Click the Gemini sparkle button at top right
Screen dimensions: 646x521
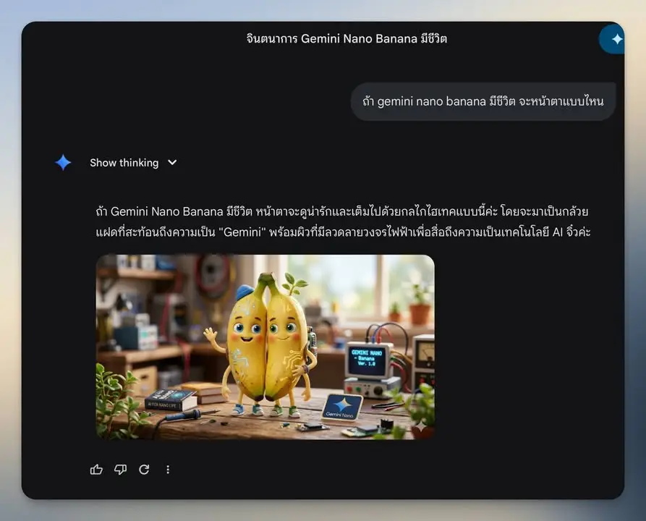[x=612, y=39]
